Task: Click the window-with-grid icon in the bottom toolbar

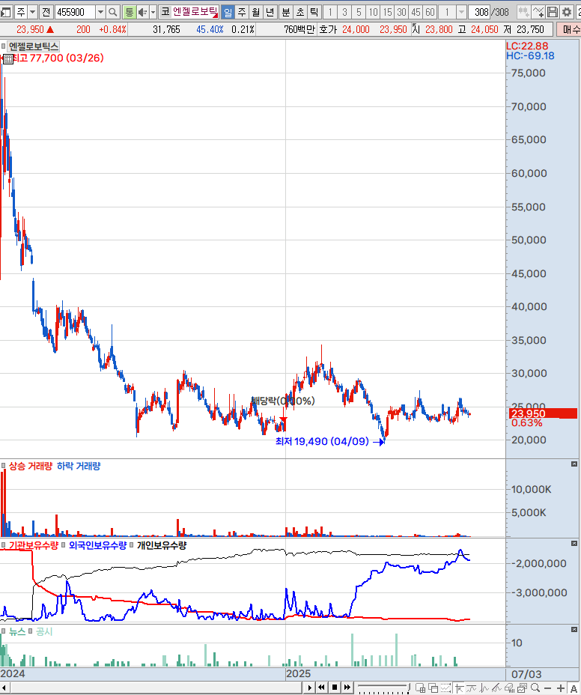Action: (420, 688)
